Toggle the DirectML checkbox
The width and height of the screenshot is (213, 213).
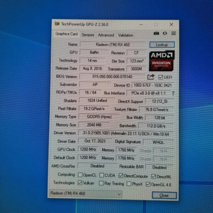click(153, 176)
